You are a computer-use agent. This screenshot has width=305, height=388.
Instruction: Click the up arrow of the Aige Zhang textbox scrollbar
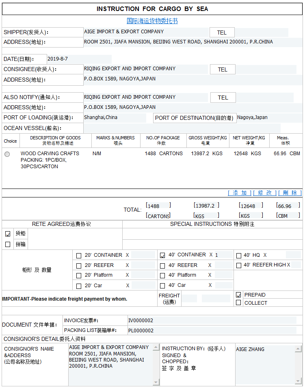299,349
